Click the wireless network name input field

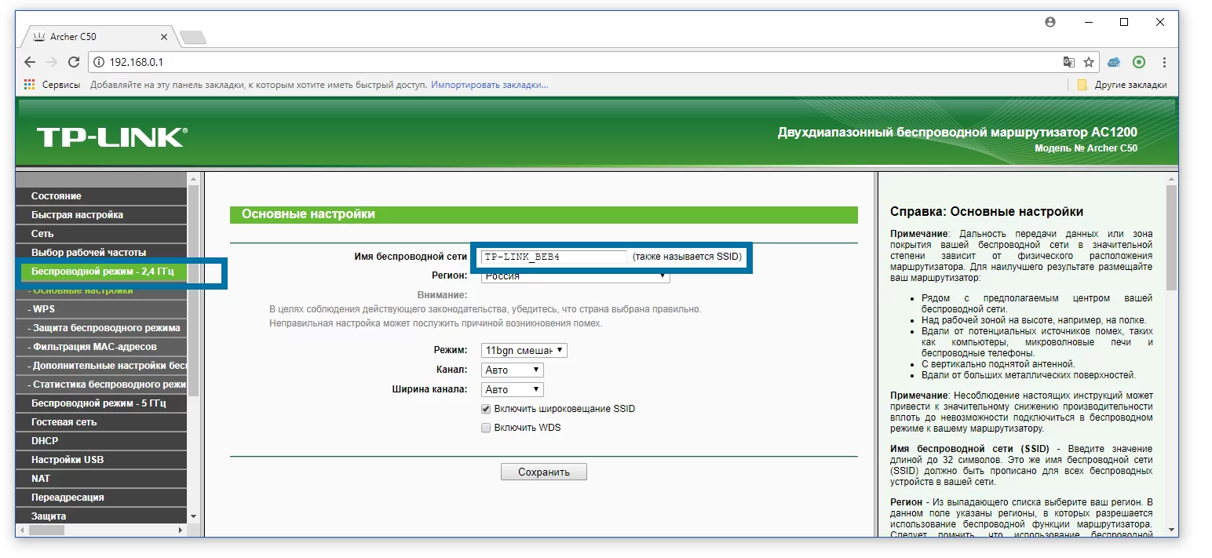554,257
